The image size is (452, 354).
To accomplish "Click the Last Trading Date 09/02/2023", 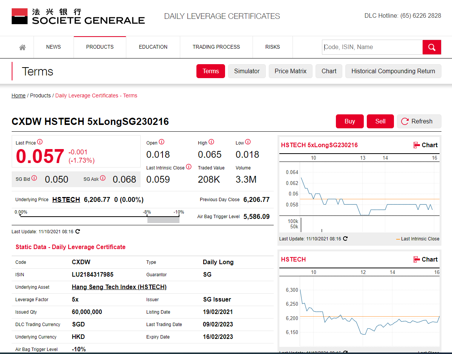I will point(218,324).
